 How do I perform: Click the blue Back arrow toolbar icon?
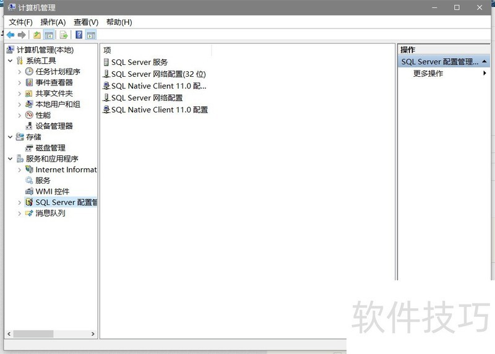click(11, 35)
